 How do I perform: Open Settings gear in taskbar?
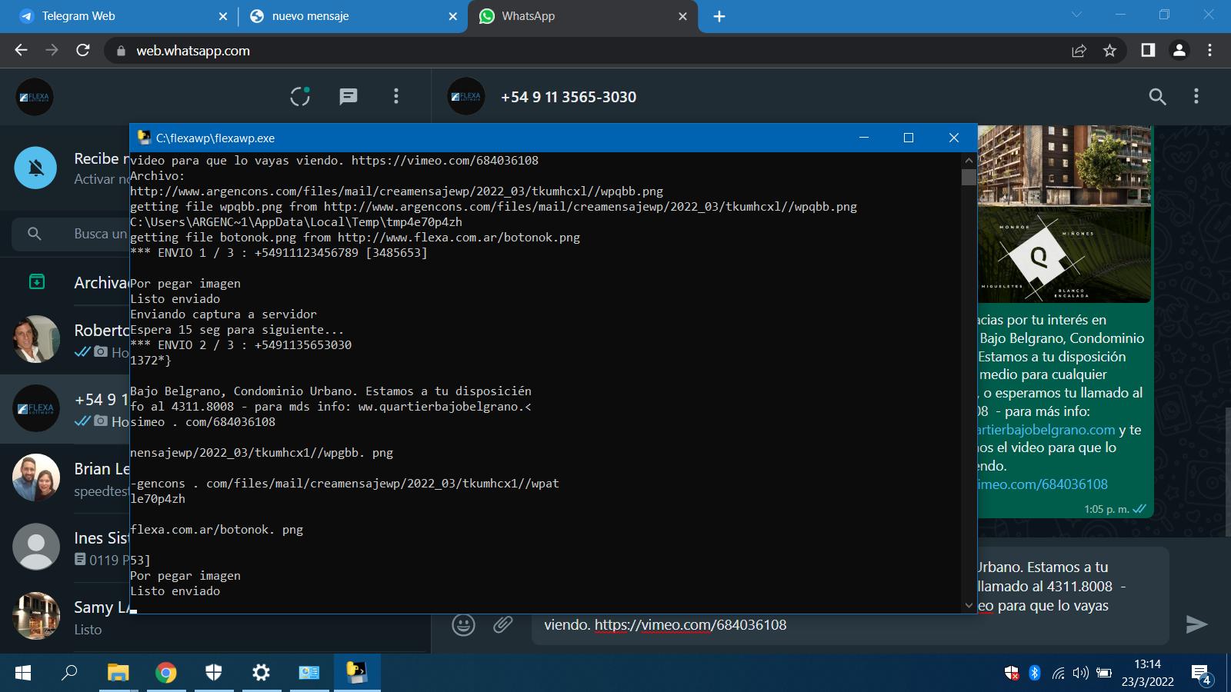coord(262,673)
